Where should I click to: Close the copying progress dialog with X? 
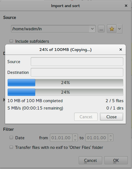[121, 50]
